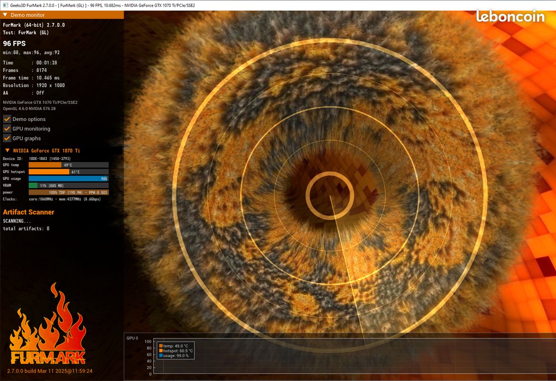Click the power 105% TDP bar
This screenshot has height=381, width=556.
pos(68,192)
